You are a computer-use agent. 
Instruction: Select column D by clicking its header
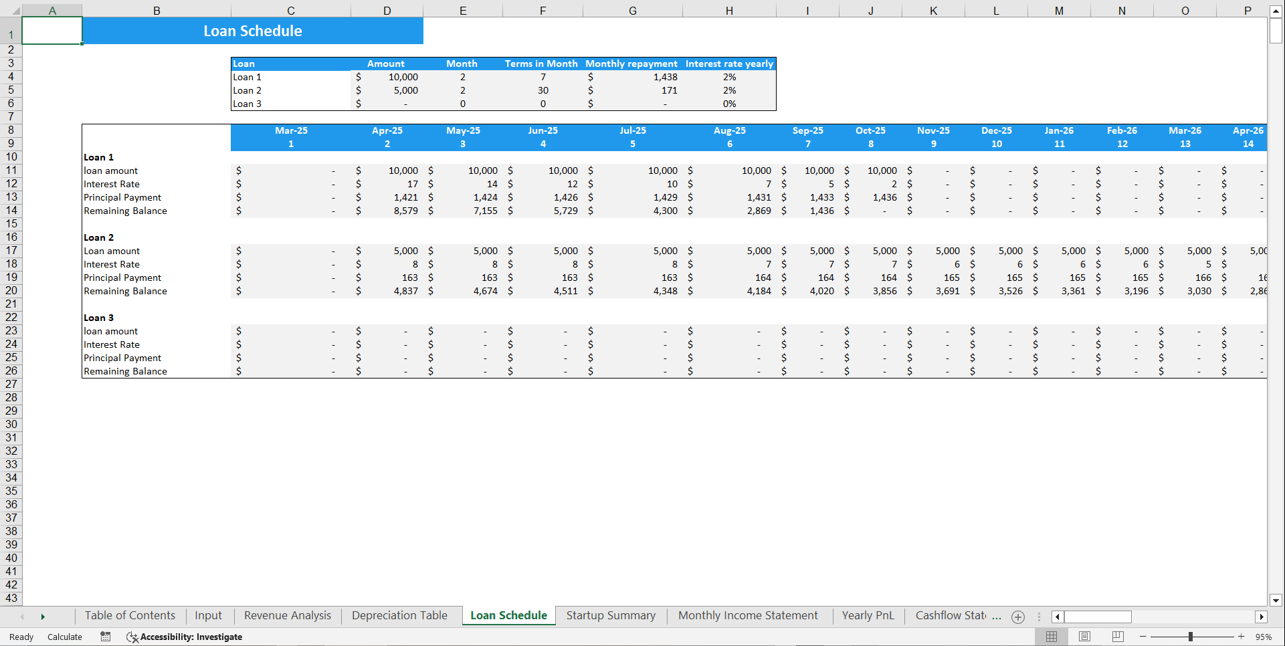(x=387, y=10)
